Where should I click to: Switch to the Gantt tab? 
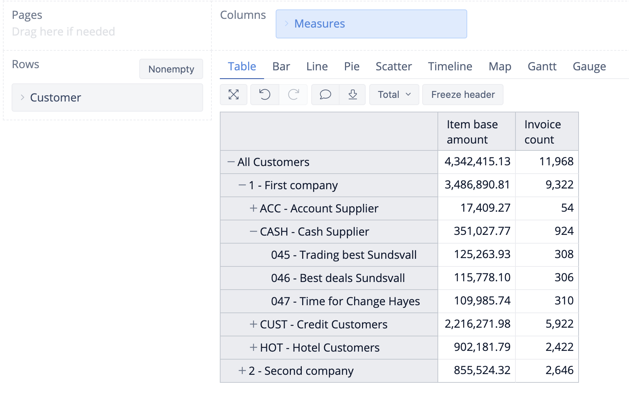point(542,66)
